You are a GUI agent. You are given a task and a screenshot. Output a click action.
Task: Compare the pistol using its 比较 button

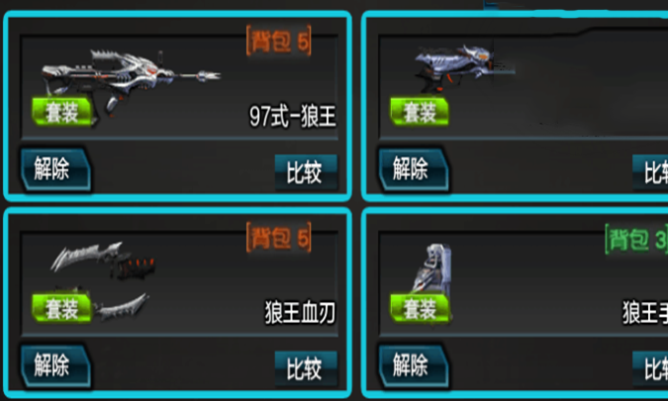click(x=650, y=172)
